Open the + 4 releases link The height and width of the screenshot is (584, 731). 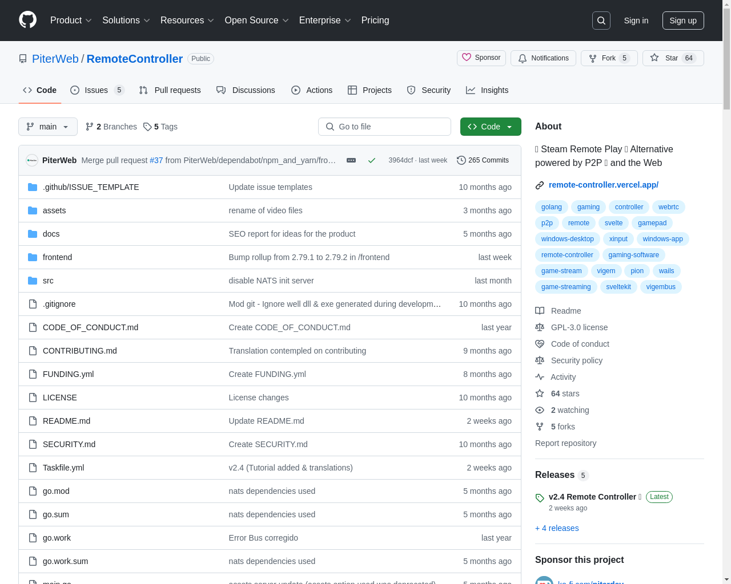(557, 528)
